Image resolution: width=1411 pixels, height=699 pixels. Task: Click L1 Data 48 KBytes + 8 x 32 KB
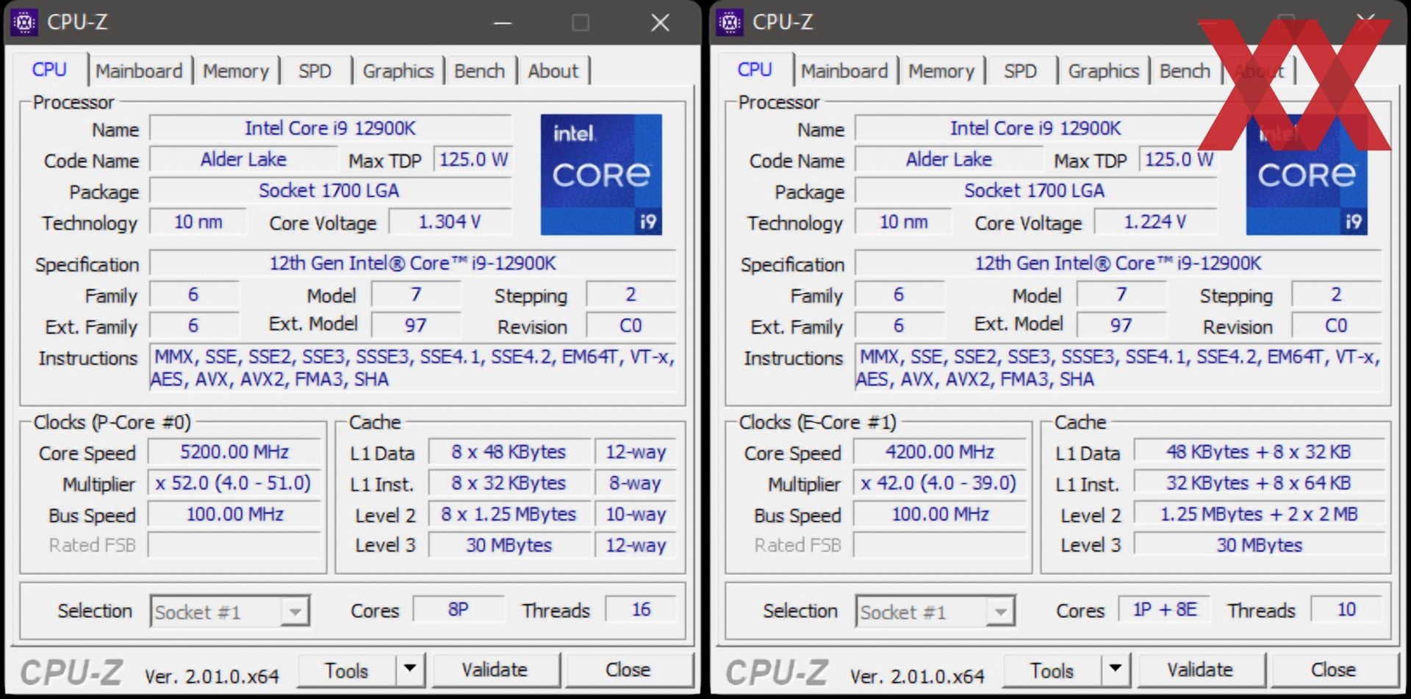(1259, 452)
